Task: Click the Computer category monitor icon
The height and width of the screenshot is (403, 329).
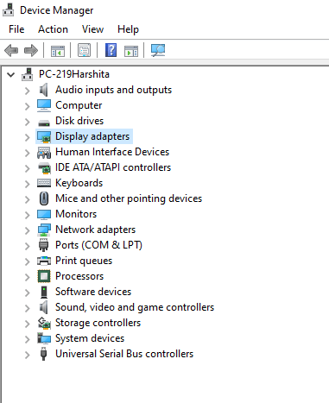Action: click(44, 105)
